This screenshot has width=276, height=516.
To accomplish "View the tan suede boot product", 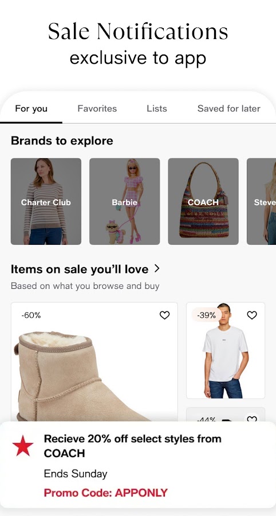I will 94,362.
